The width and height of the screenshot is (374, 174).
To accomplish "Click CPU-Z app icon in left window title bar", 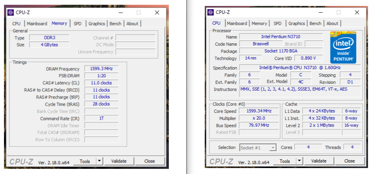I will click(x=10, y=12).
